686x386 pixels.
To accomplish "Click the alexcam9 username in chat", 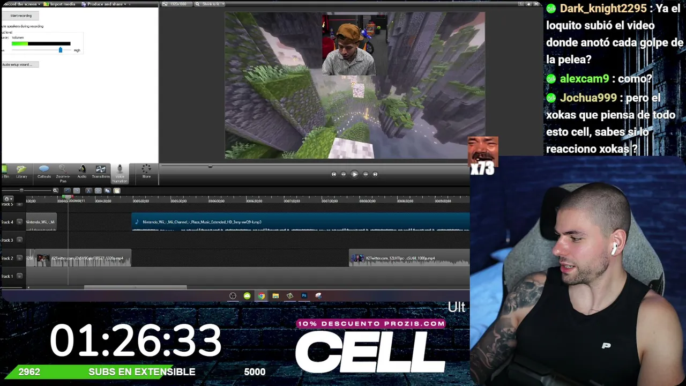I will pos(584,79).
